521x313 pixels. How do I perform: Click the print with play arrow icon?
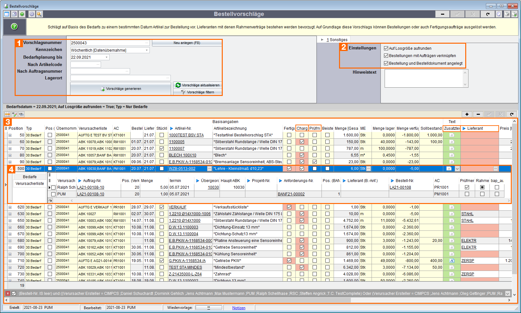coord(514,14)
